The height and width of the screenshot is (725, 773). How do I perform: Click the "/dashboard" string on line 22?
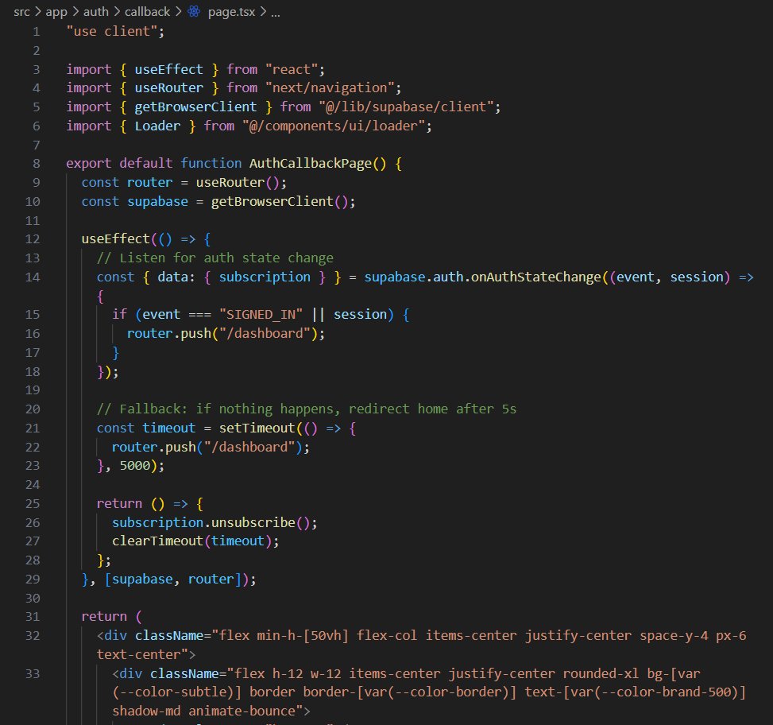[249, 448]
